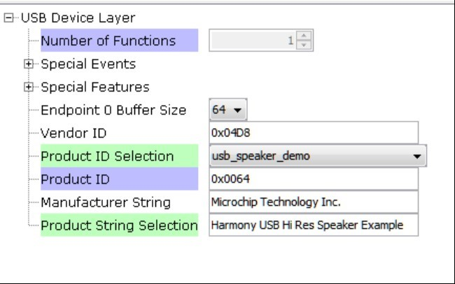Viewport: 455px width, 284px height.
Task: Open the Endpoint 0 Buffer Size dropdown
Action: click(228, 110)
